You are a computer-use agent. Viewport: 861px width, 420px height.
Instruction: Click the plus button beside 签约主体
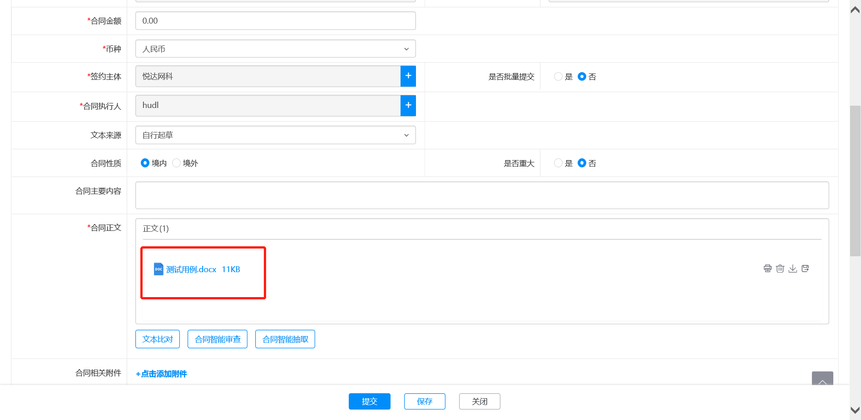(408, 76)
